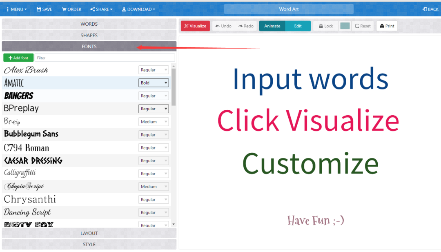The height and width of the screenshot is (252, 441).
Task: Select the Breip font
Action: pyautogui.click(x=12, y=121)
